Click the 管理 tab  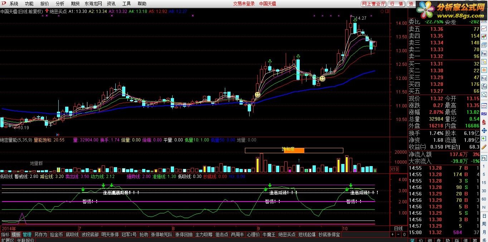tap(27, 234)
